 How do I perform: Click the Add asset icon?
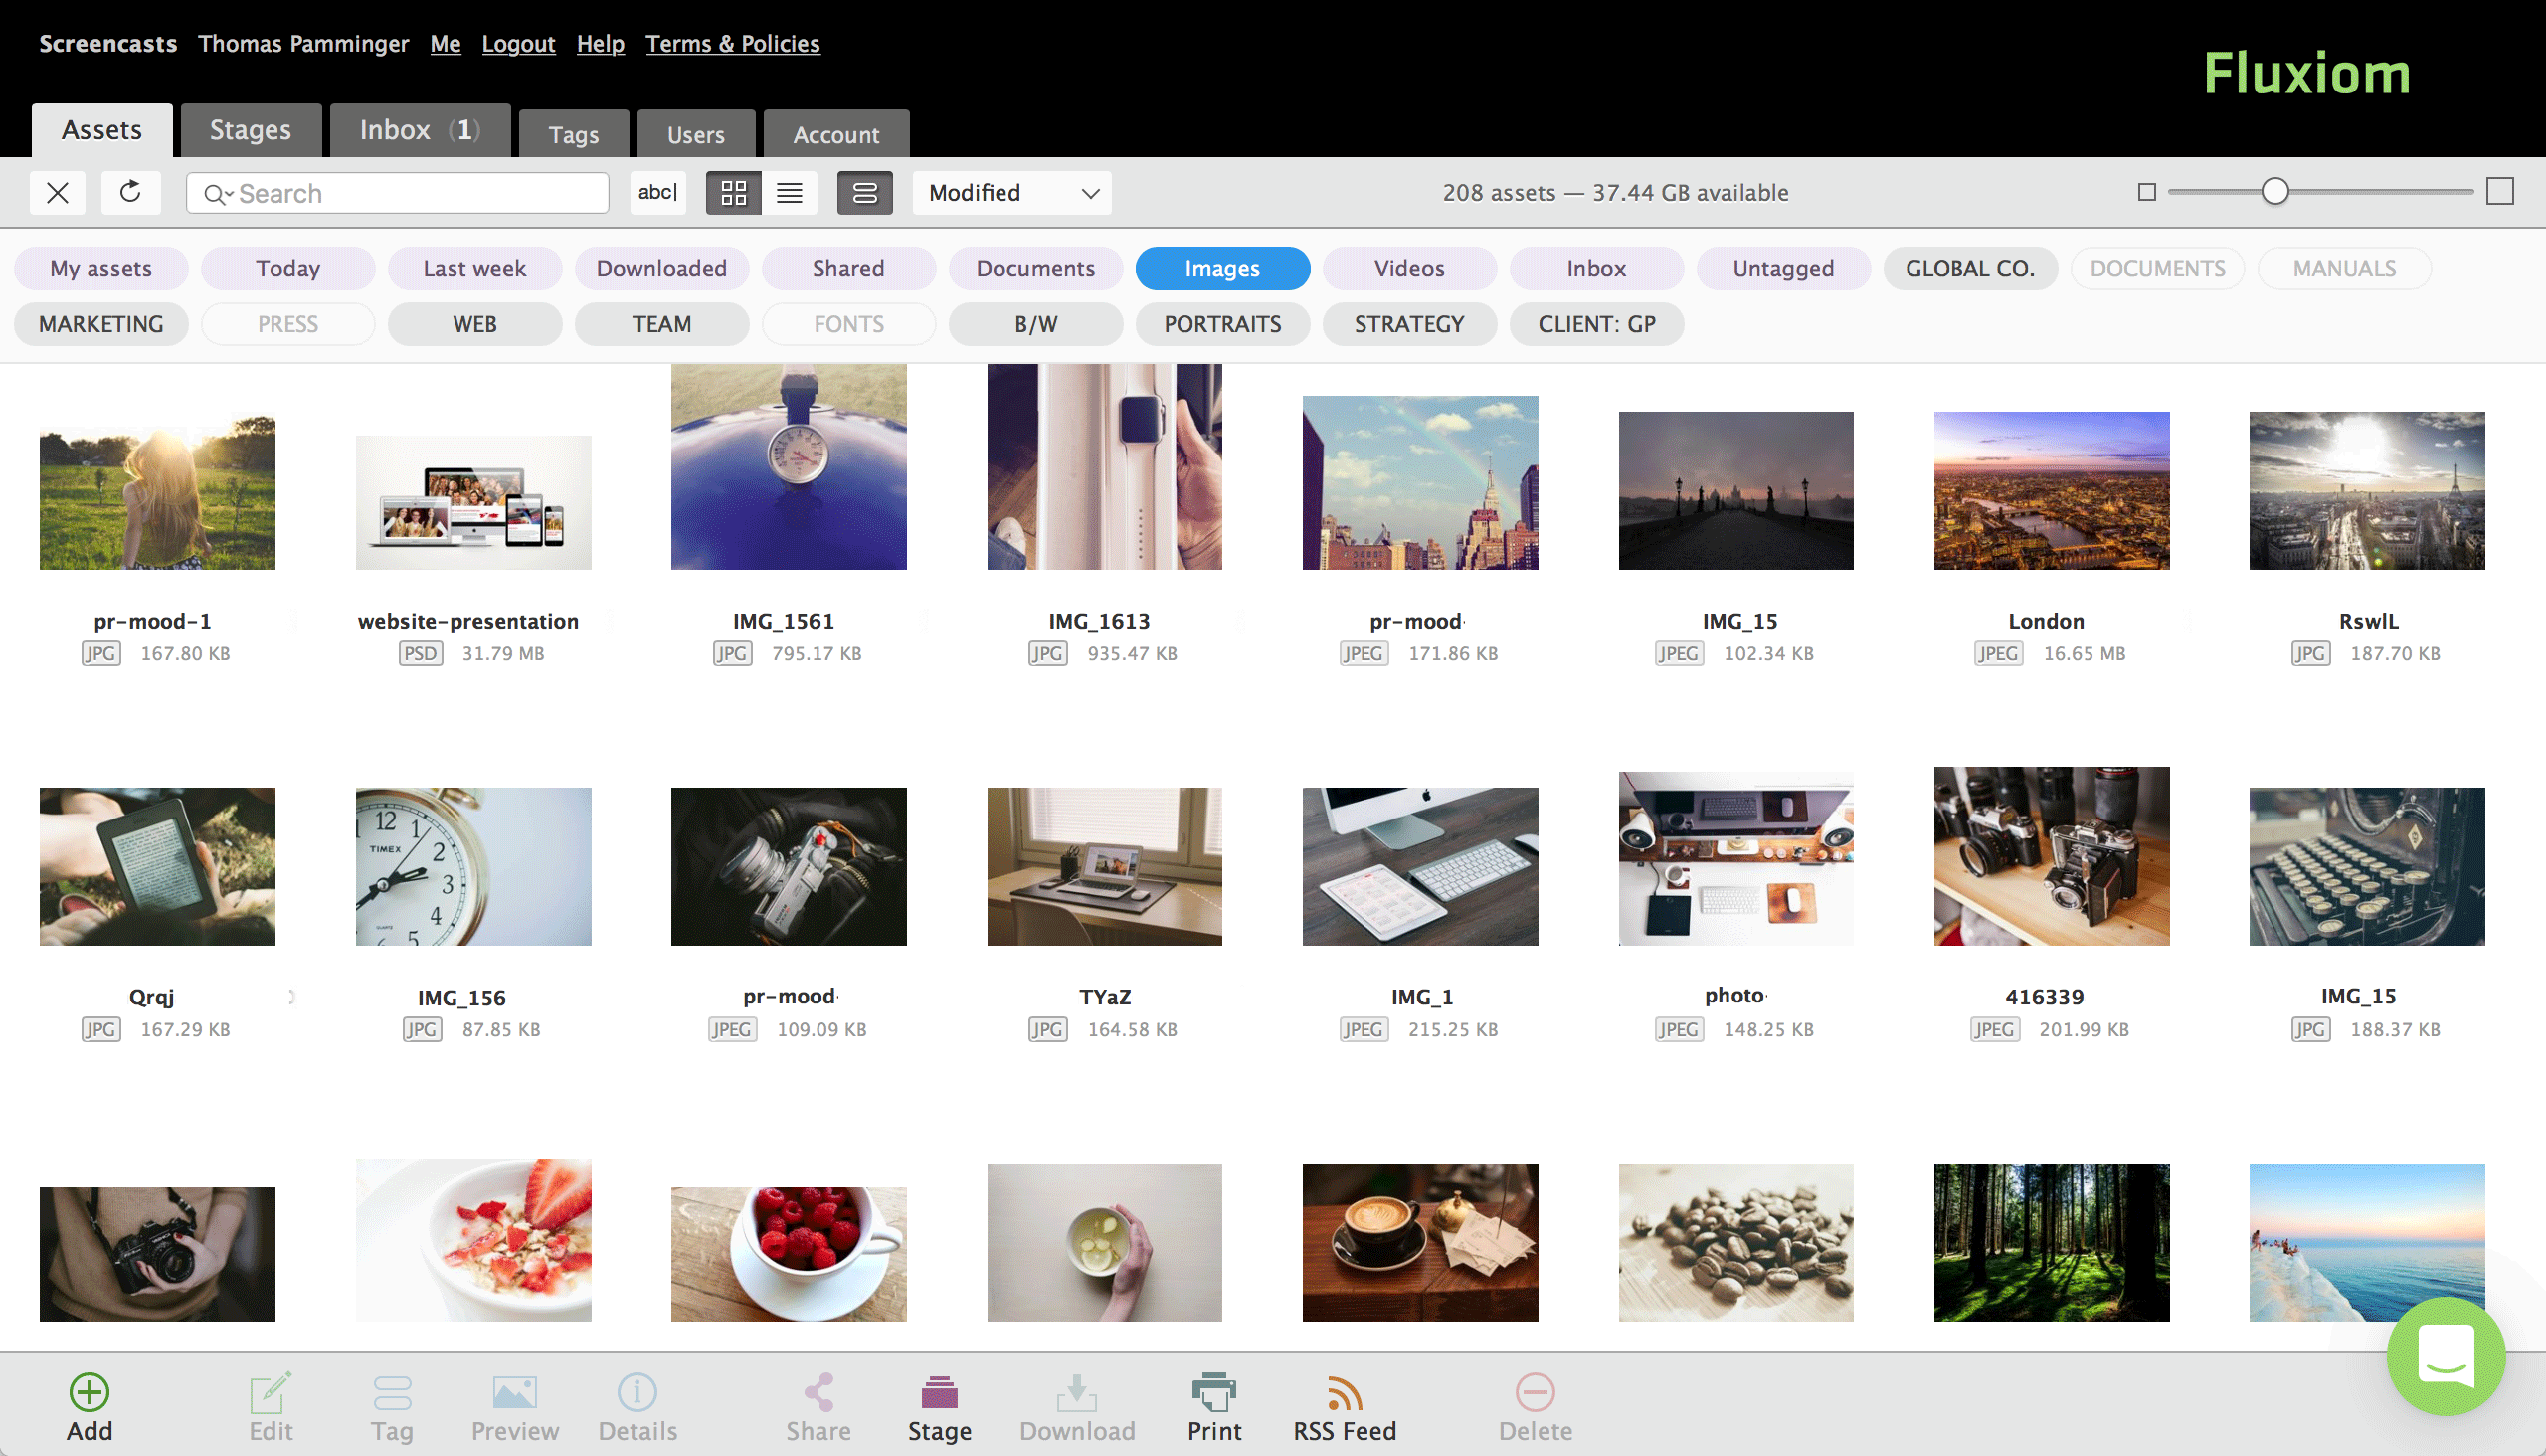[x=88, y=1392]
